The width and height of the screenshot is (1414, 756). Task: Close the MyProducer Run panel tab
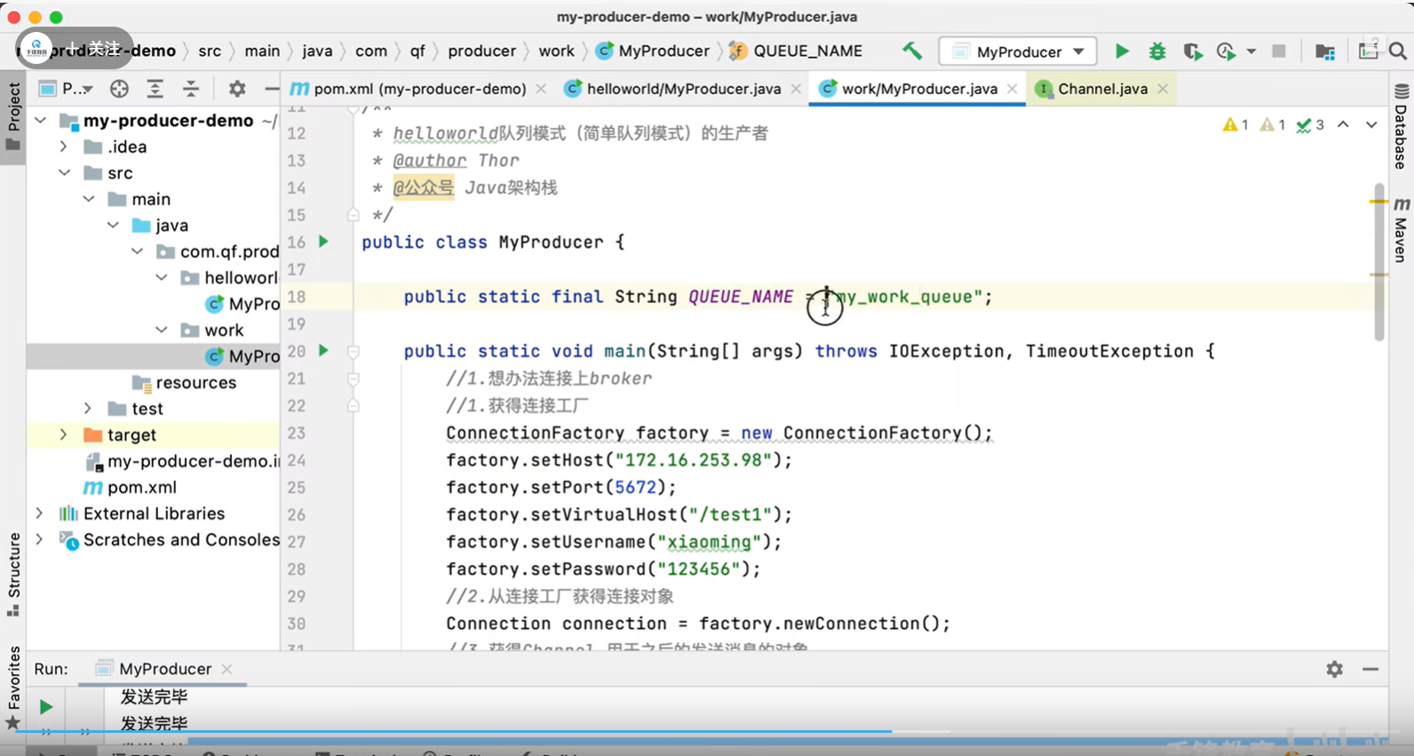(227, 669)
